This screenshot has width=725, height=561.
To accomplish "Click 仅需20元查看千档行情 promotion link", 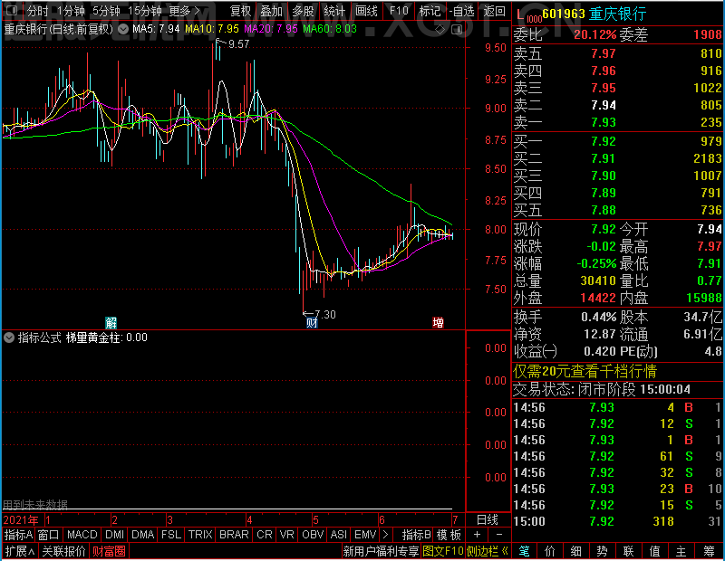I will tap(585, 371).
